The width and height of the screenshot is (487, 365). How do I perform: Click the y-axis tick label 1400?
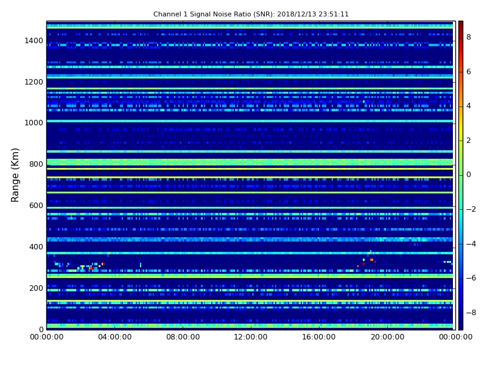pyautogui.click(x=34, y=41)
